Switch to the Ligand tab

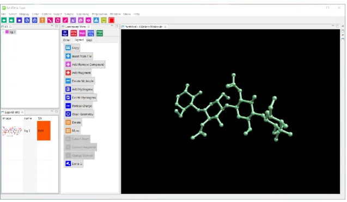[x=79, y=40]
